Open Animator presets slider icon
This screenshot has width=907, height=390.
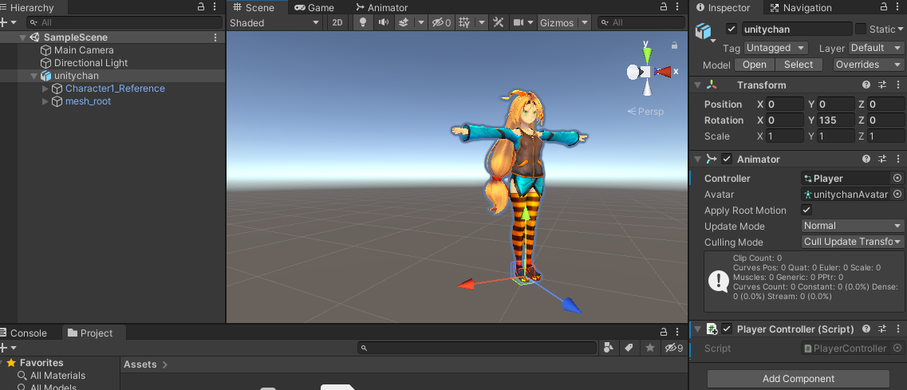click(882, 160)
